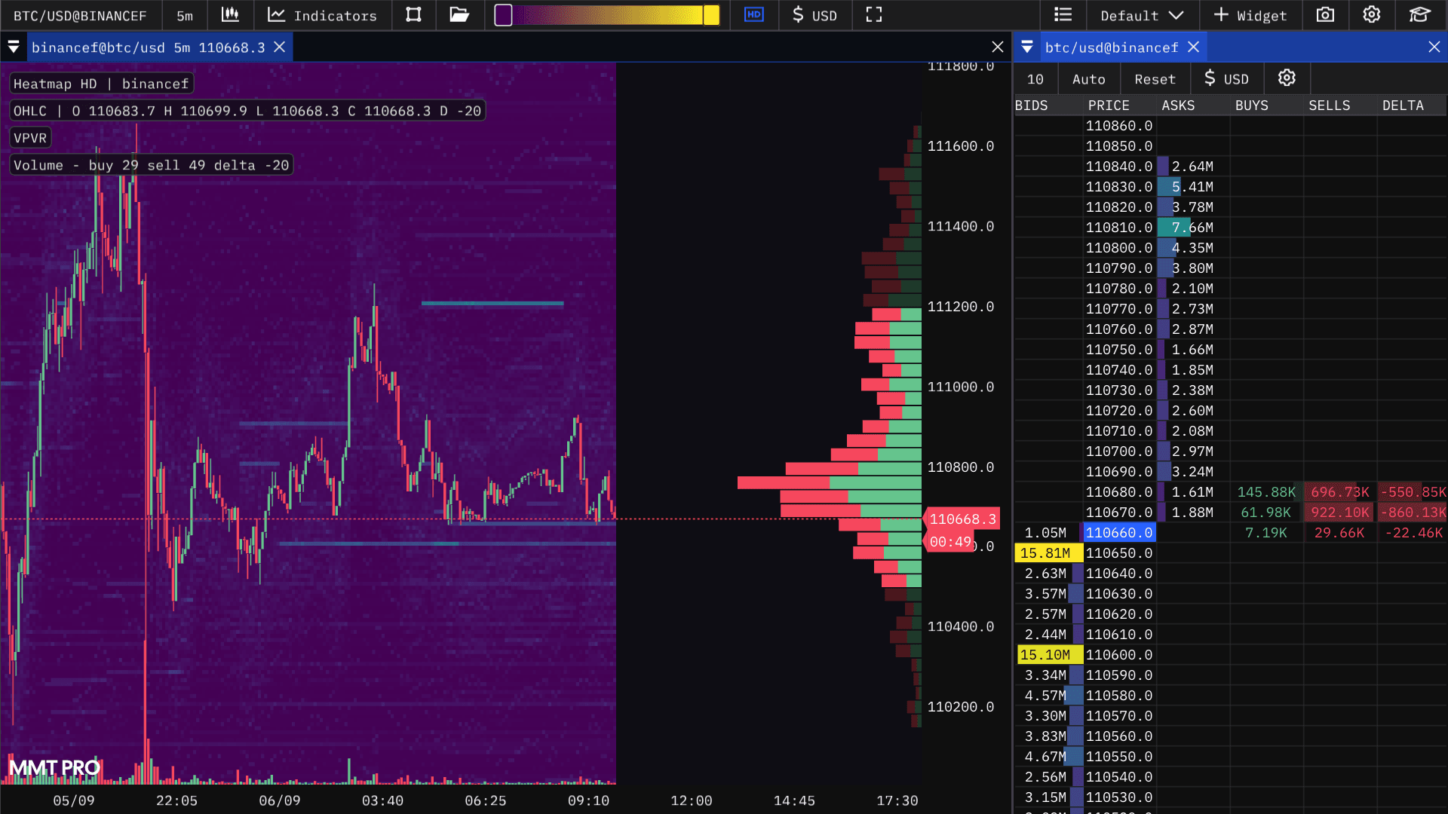
Task: Click the Heatmap HD | binancef legend
Action: (101, 84)
